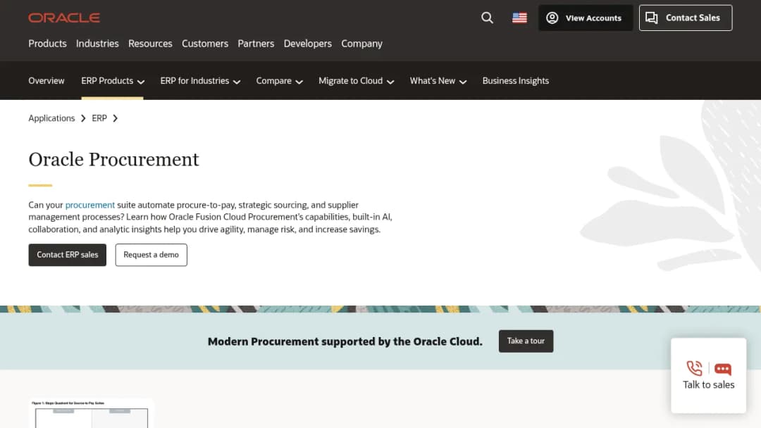
Task: Click the Request a demo button
Action: 151,255
